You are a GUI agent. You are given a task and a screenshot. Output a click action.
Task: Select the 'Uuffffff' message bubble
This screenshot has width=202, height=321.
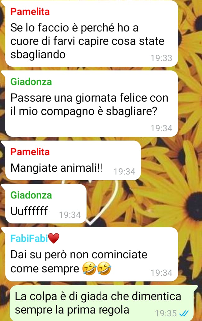pyautogui.click(x=46, y=204)
